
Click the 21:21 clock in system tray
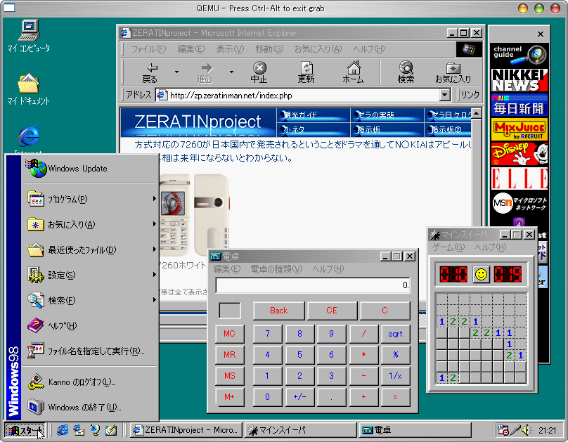click(547, 430)
